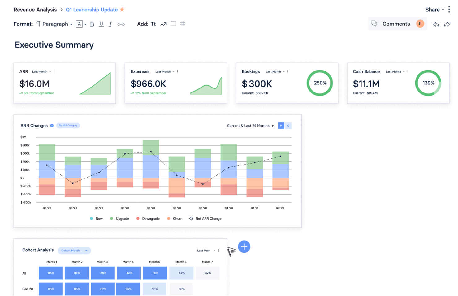Apply italic formatting
458x296 pixels.
[x=110, y=24]
